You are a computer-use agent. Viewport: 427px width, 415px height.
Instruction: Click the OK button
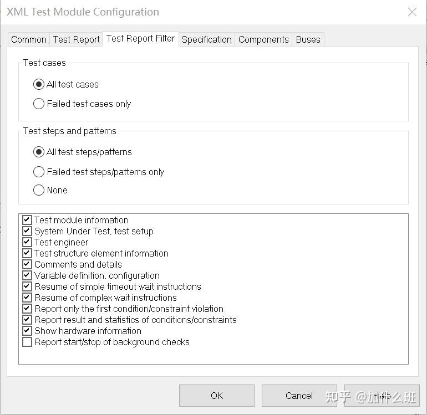point(216,396)
